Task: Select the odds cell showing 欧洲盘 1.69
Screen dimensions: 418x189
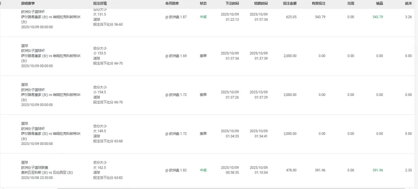Action: [176, 56]
